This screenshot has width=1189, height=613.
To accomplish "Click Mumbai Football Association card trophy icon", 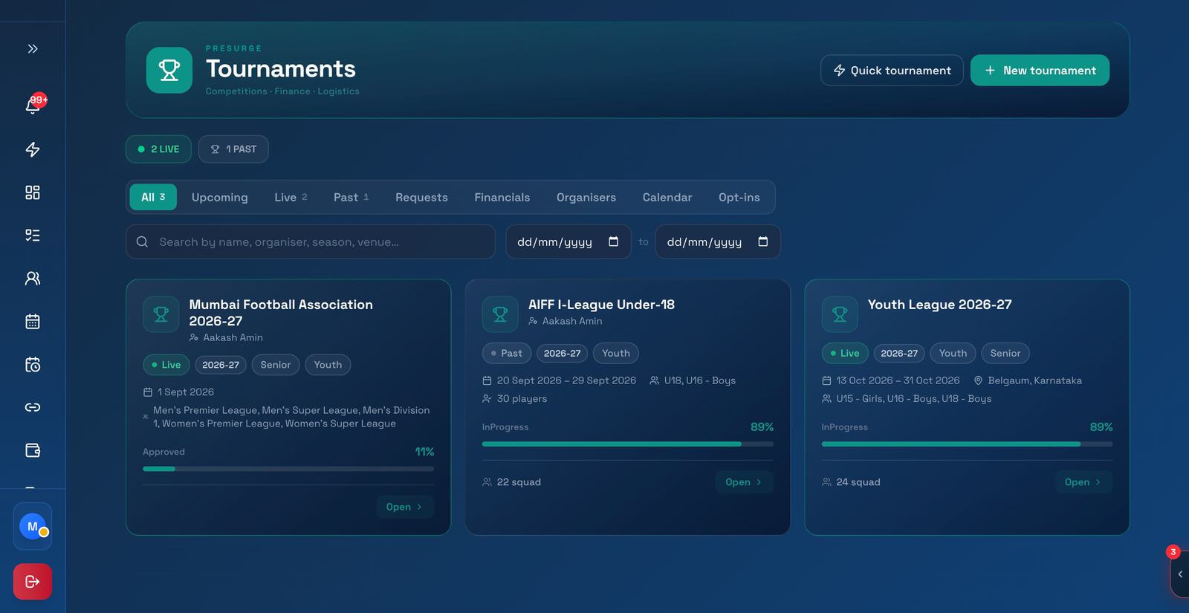I will tap(161, 314).
